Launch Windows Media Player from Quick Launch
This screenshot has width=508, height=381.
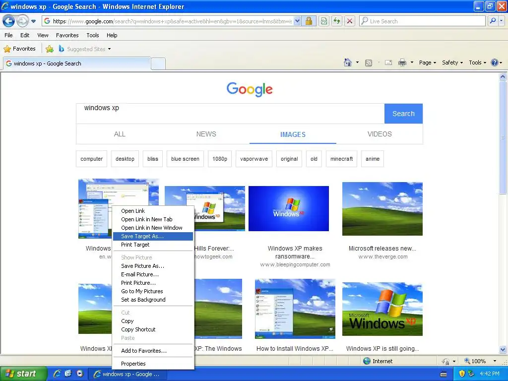click(x=80, y=374)
